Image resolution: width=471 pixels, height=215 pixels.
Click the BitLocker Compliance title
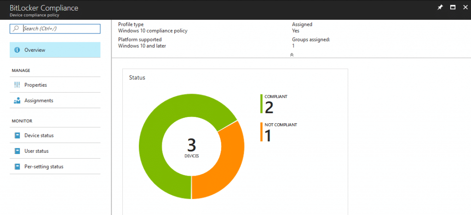[44, 8]
